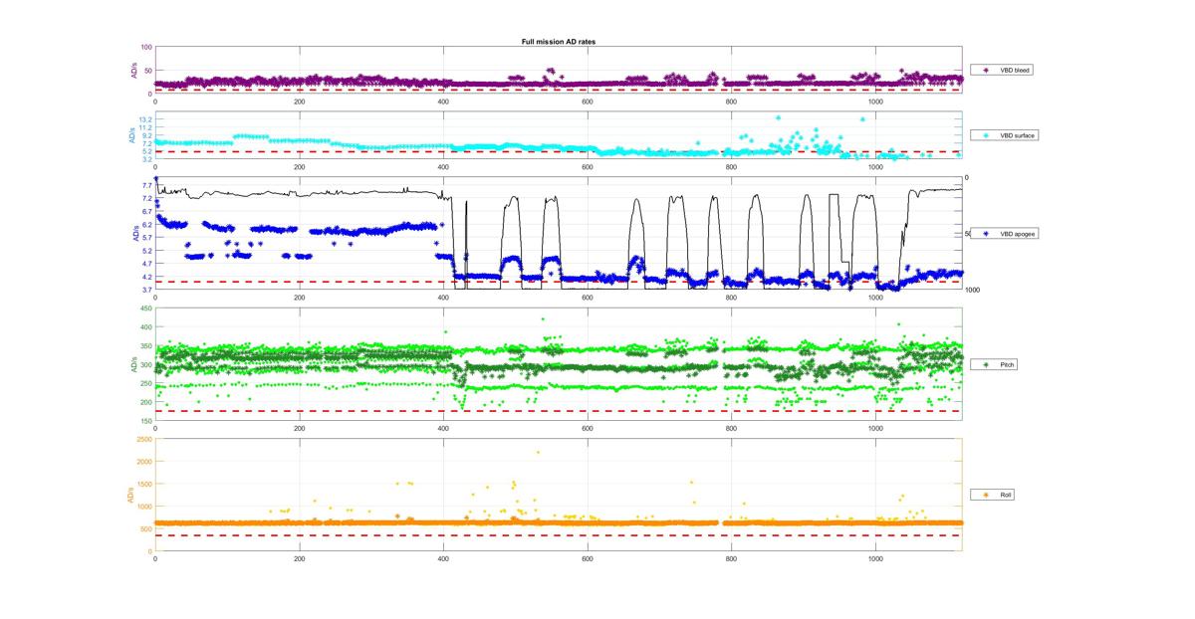1195x619 pixels.
Task: Click the 1500 y-axis tick label
Action: (x=144, y=484)
